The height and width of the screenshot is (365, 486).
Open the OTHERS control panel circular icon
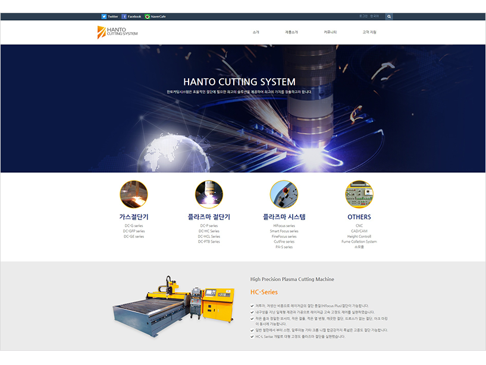359,194
